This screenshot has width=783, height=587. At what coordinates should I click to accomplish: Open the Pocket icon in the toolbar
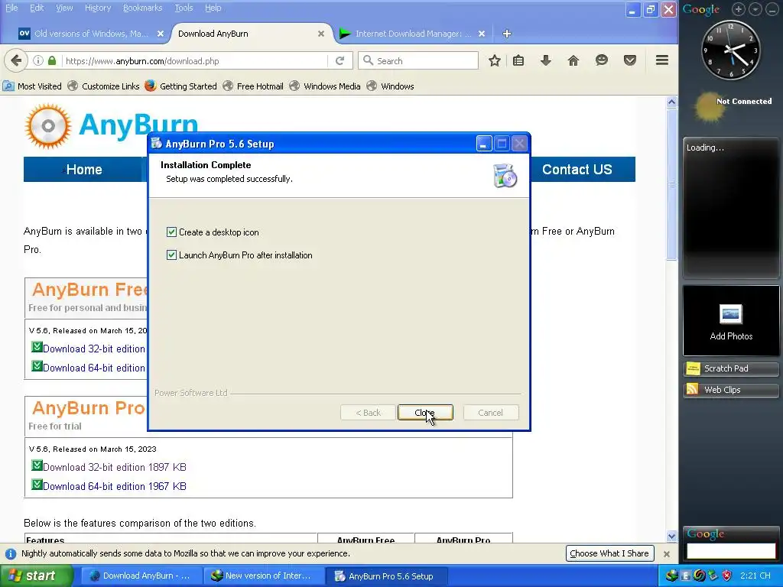[x=630, y=61]
